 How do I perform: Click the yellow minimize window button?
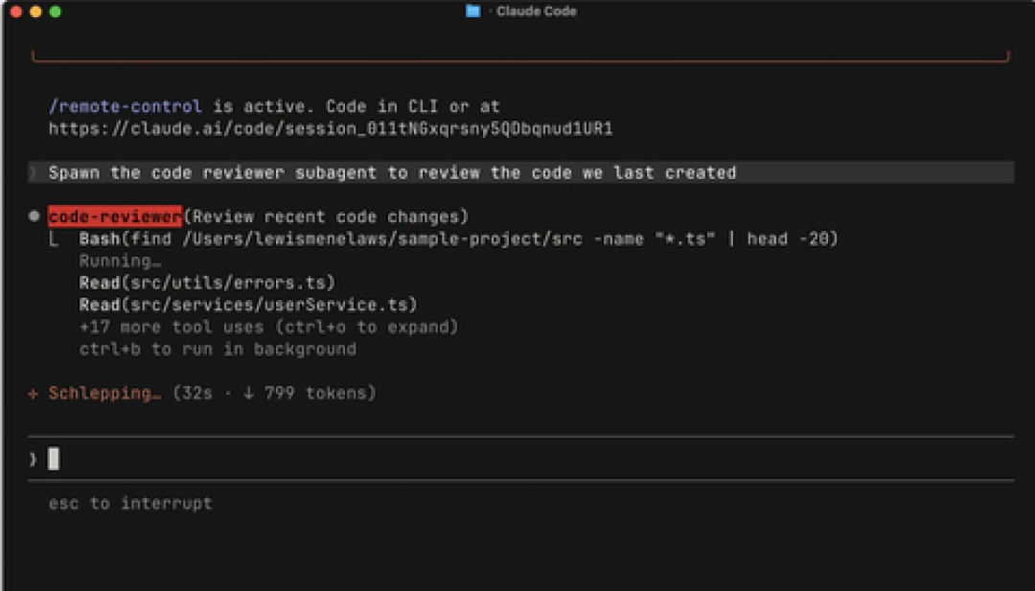(x=35, y=11)
